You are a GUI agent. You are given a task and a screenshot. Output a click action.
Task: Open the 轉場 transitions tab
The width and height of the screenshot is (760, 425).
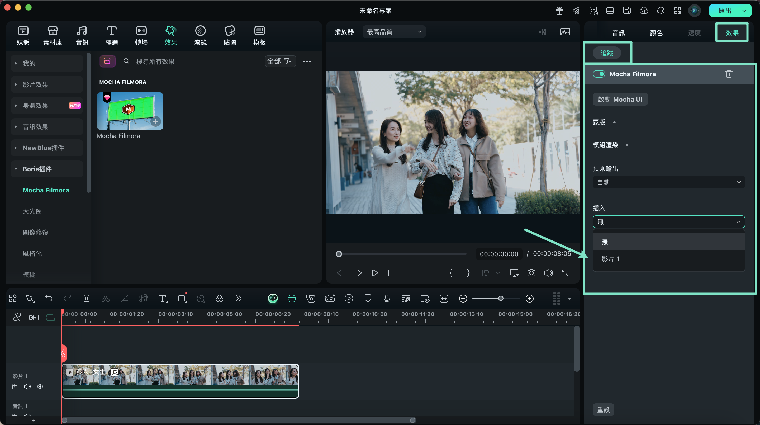tap(141, 35)
